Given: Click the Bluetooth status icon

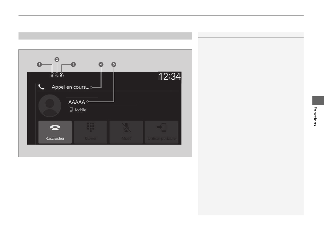Looking at the screenshot, I should pyautogui.click(x=52, y=76).
